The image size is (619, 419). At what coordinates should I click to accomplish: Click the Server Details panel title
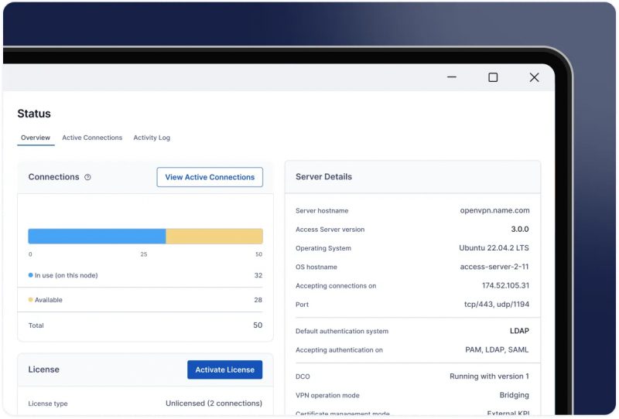point(323,177)
